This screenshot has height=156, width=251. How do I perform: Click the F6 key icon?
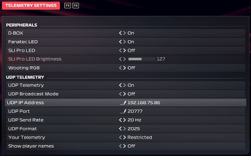(x=76, y=6)
